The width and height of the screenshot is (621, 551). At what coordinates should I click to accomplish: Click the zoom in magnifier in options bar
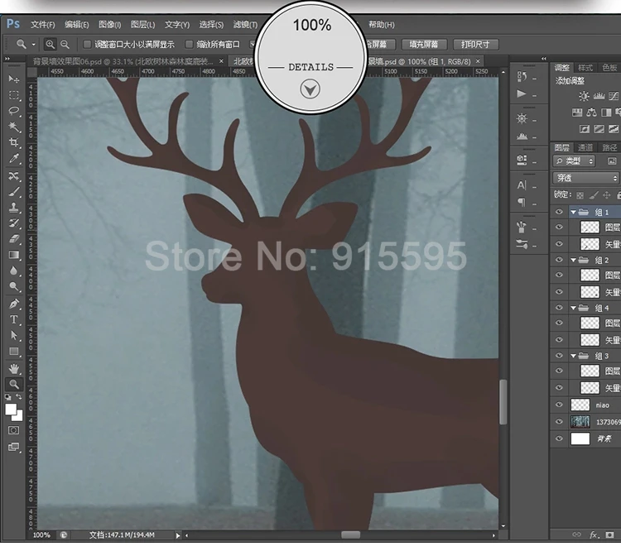pos(50,45)
